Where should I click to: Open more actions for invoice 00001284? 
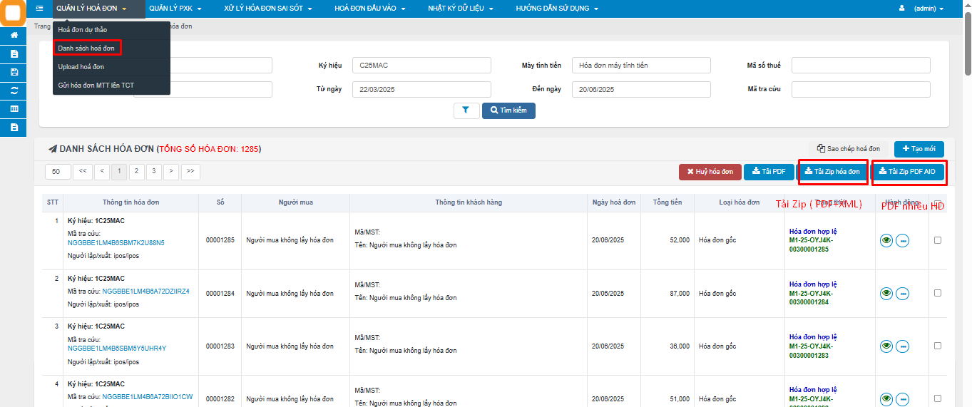[x=902, y=294]
